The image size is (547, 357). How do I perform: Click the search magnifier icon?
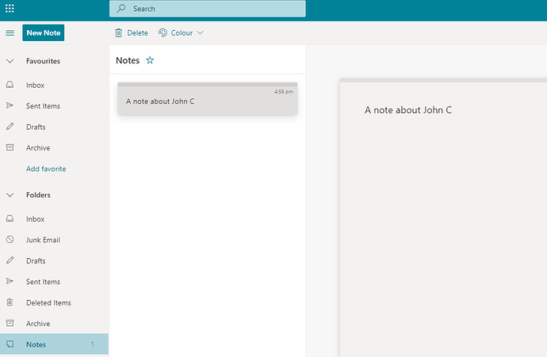tap(121, 9)
